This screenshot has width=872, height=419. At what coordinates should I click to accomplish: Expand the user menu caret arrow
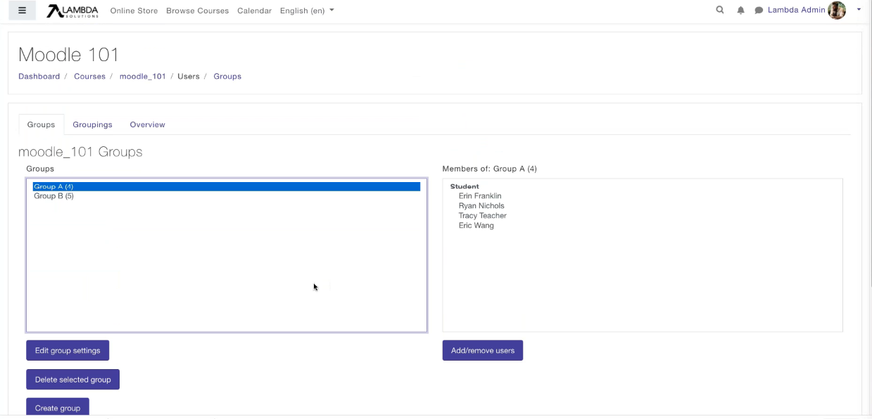(x=859, y=10)
